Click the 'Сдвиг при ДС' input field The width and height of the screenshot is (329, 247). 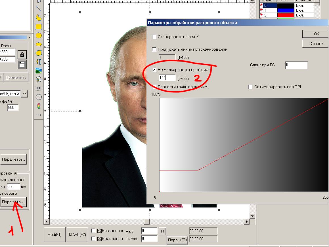(296, 65)
